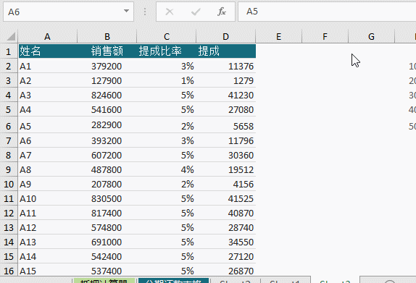
Task: Select sales cell 542400
Action: (x=107, y=256)
